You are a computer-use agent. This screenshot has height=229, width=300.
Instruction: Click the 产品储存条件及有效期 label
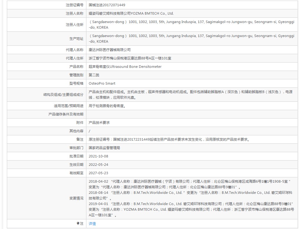[66, 114]
